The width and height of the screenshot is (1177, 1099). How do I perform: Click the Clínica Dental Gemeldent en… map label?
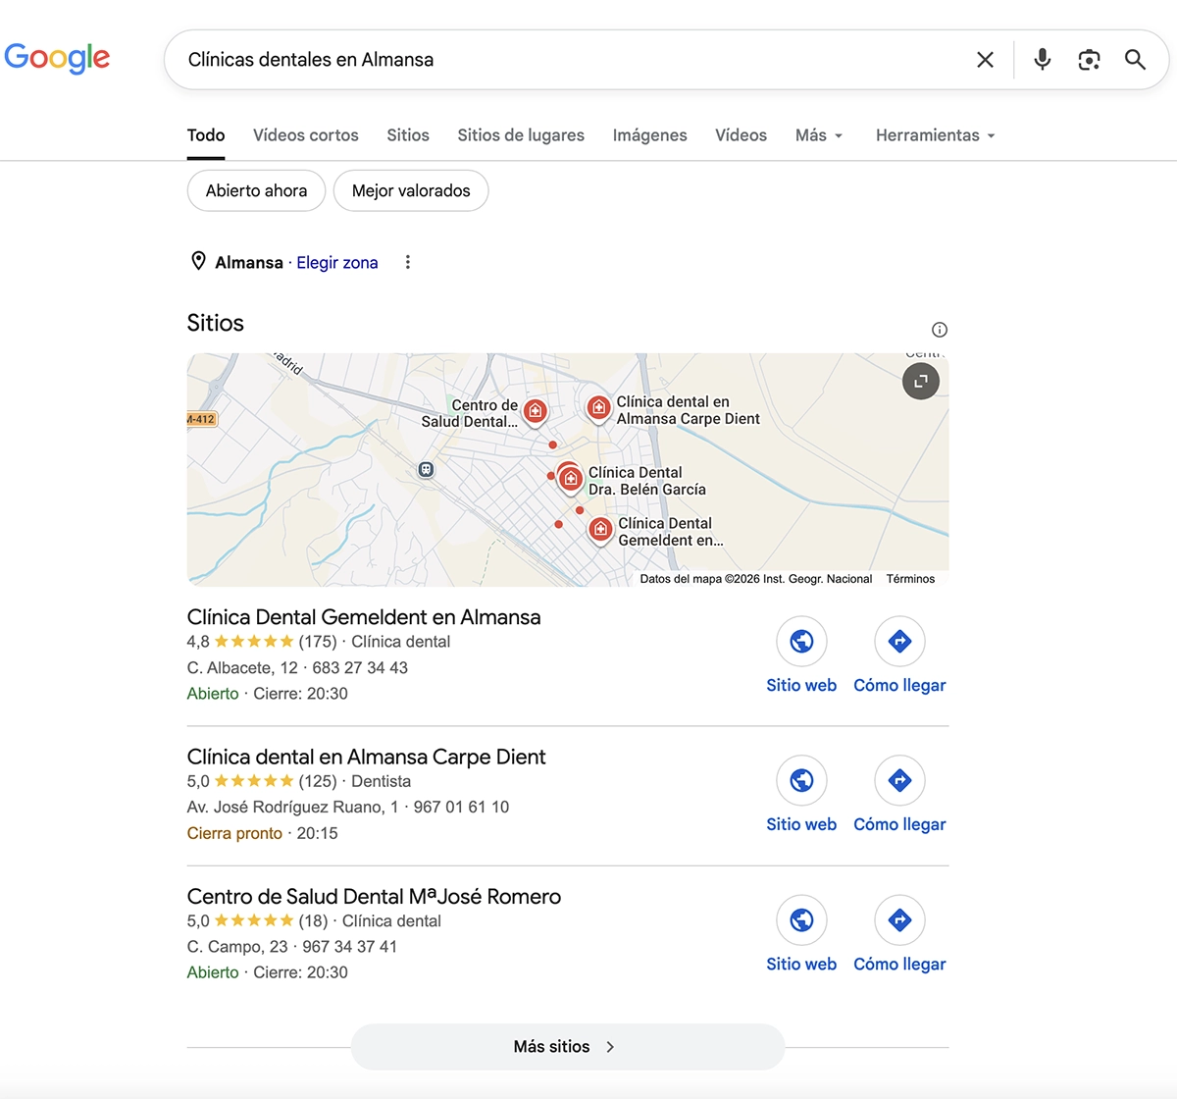(671, 532)
